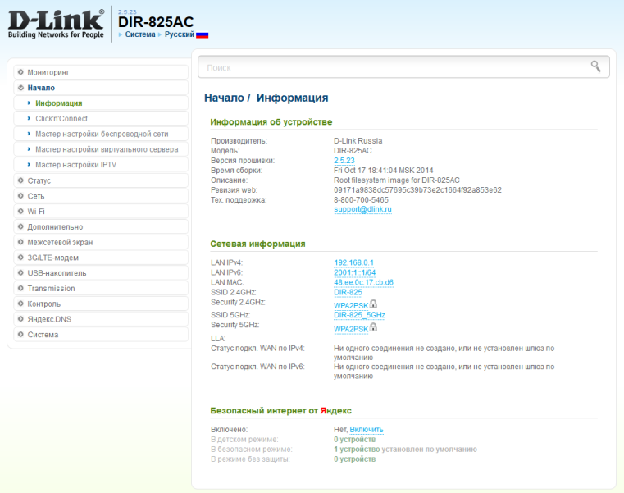Viewport: 624px width, 493px height.
Task: Open the Система section in sidebar
Action: 101,335
